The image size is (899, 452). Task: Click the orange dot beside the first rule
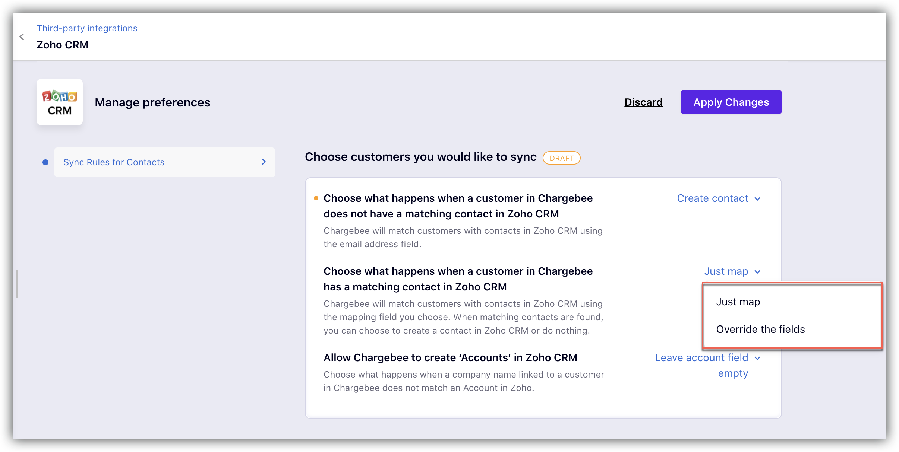(x=316, y=198)
